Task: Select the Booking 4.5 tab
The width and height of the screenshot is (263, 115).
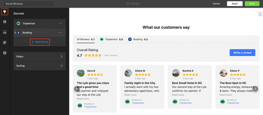Action: coord(138,39)
